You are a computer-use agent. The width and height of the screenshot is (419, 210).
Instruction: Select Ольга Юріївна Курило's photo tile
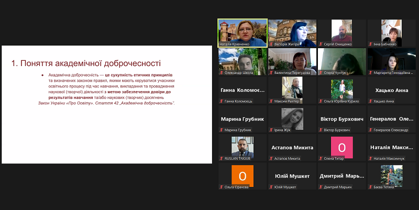341,90
